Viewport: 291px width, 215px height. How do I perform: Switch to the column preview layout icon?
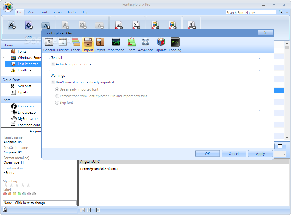point(90,210)
